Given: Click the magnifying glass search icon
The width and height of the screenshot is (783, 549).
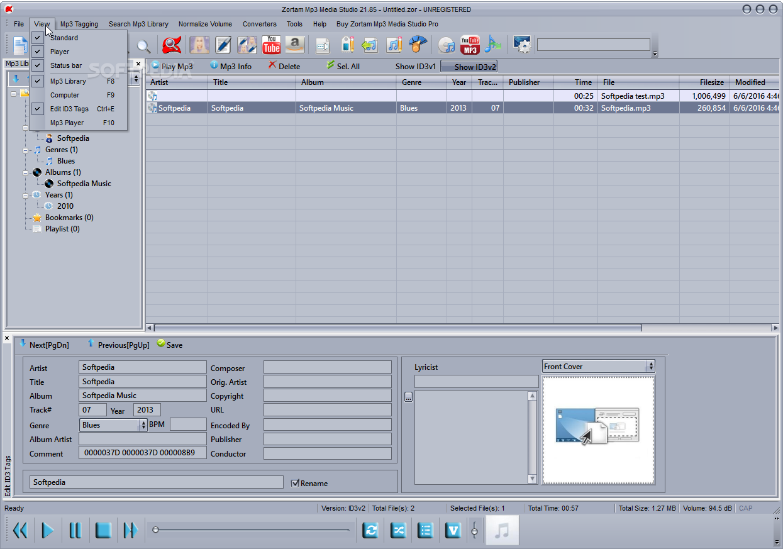Looking at the screenshot, I should click(x=143, y=46).
